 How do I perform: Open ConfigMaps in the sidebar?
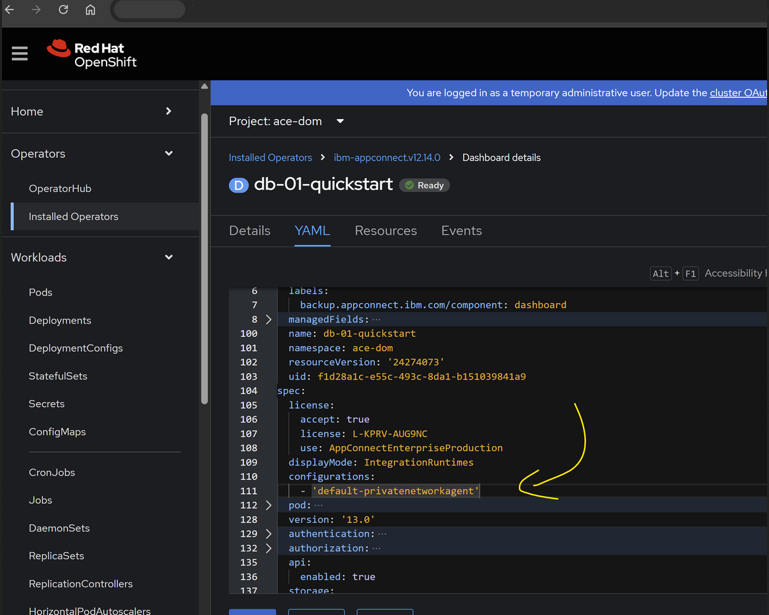57,431
